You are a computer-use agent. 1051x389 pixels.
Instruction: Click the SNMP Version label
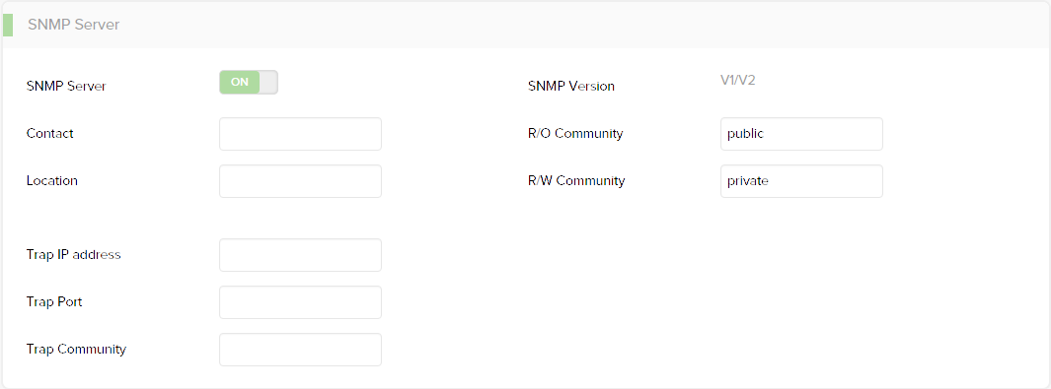tap(571, 87)
